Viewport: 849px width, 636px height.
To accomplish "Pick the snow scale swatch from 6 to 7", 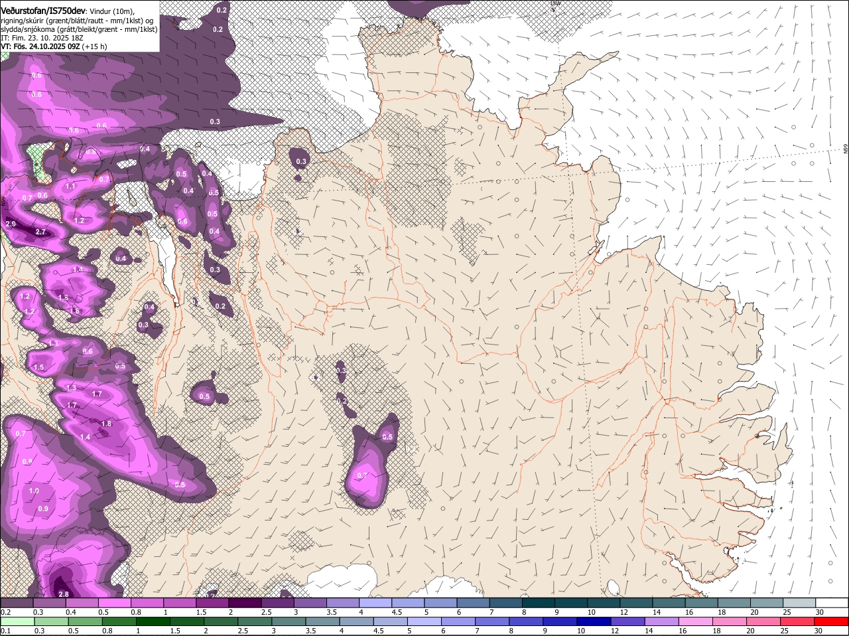I will pos(472,602).
